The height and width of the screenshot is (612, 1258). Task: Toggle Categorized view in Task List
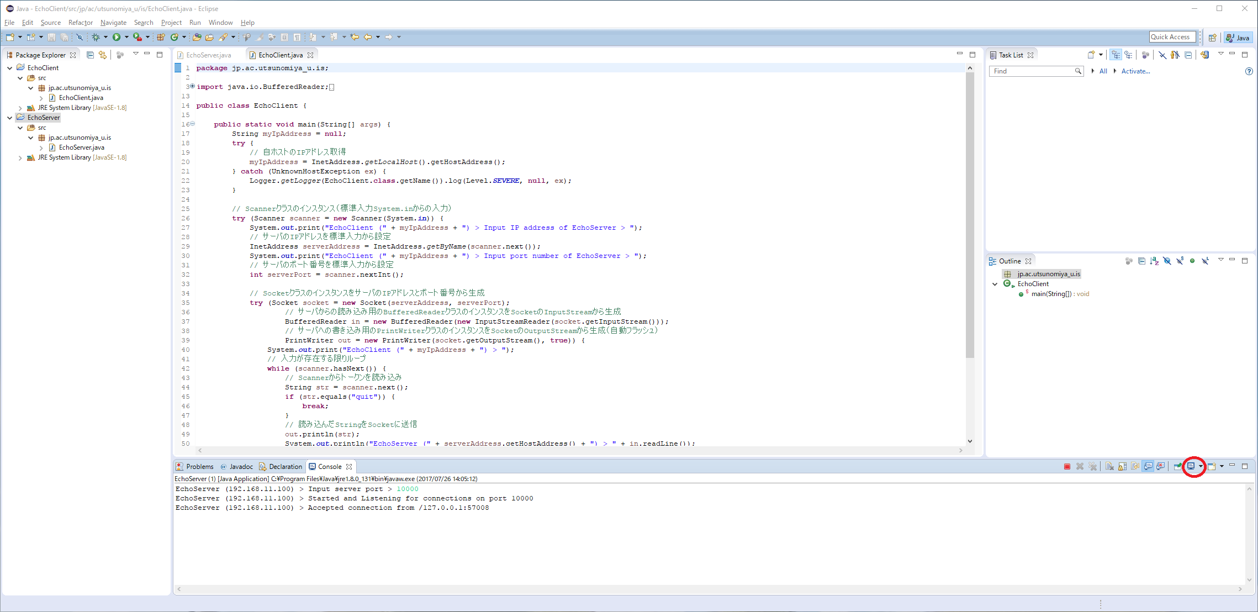1116,55
